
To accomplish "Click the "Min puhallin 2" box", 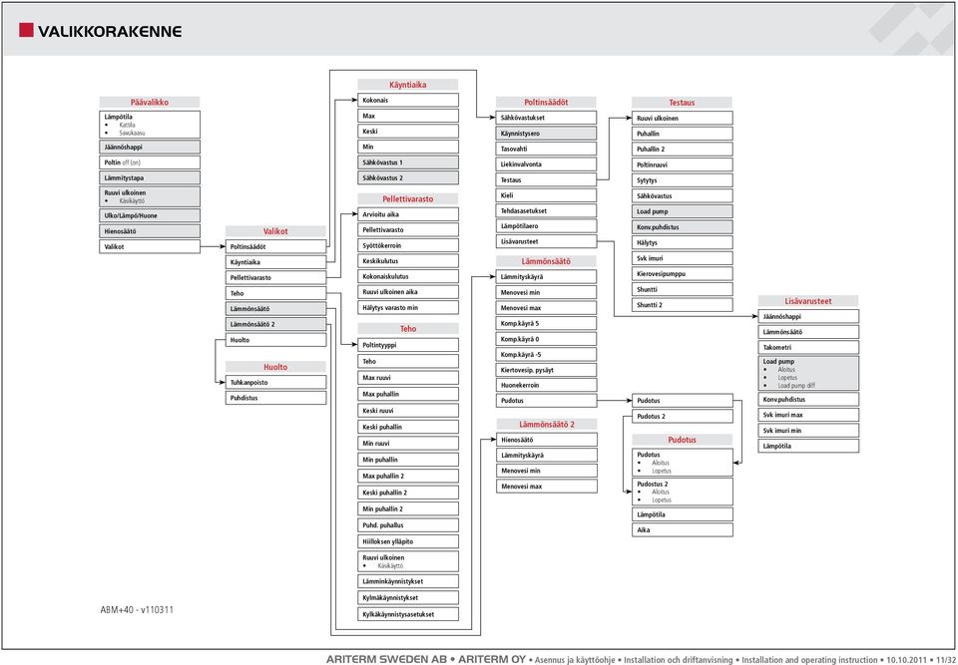I will pyautogui.click(x=408, y=508).
